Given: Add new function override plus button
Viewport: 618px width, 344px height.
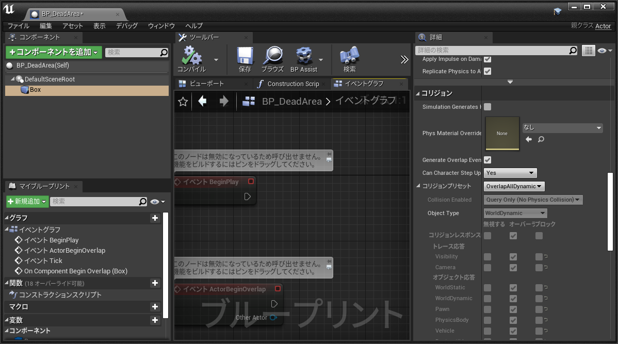Looking at the screenshot, I should (x=155, y=283).
